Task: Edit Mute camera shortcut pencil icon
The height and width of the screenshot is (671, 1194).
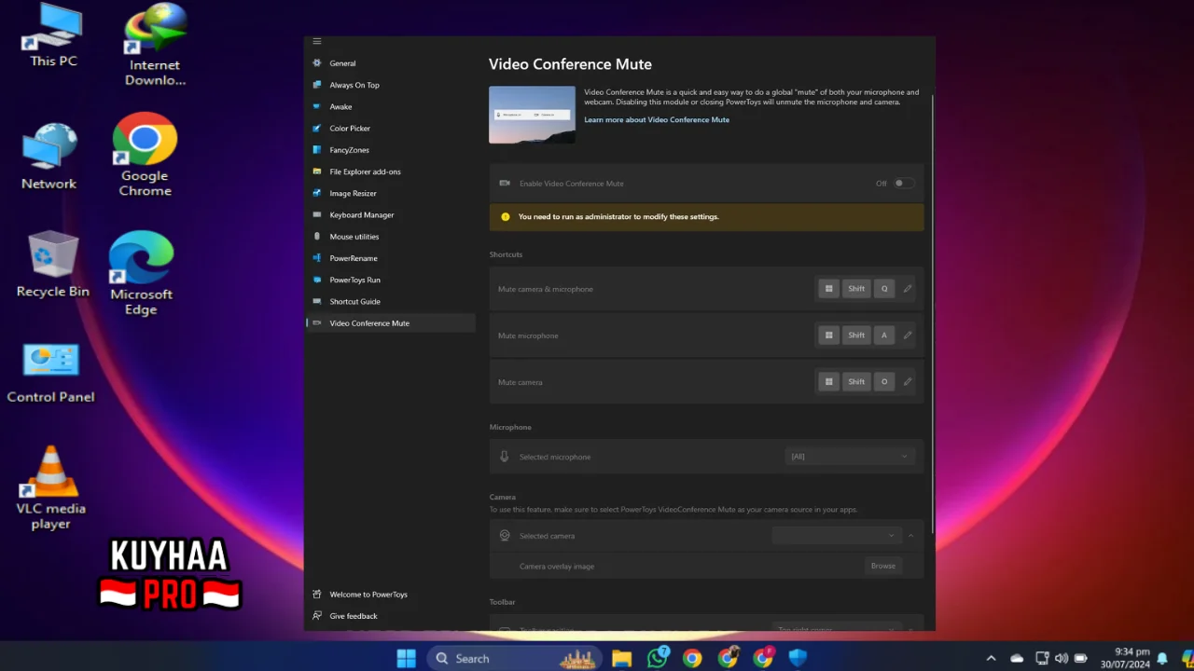Action: coord(907,381)
